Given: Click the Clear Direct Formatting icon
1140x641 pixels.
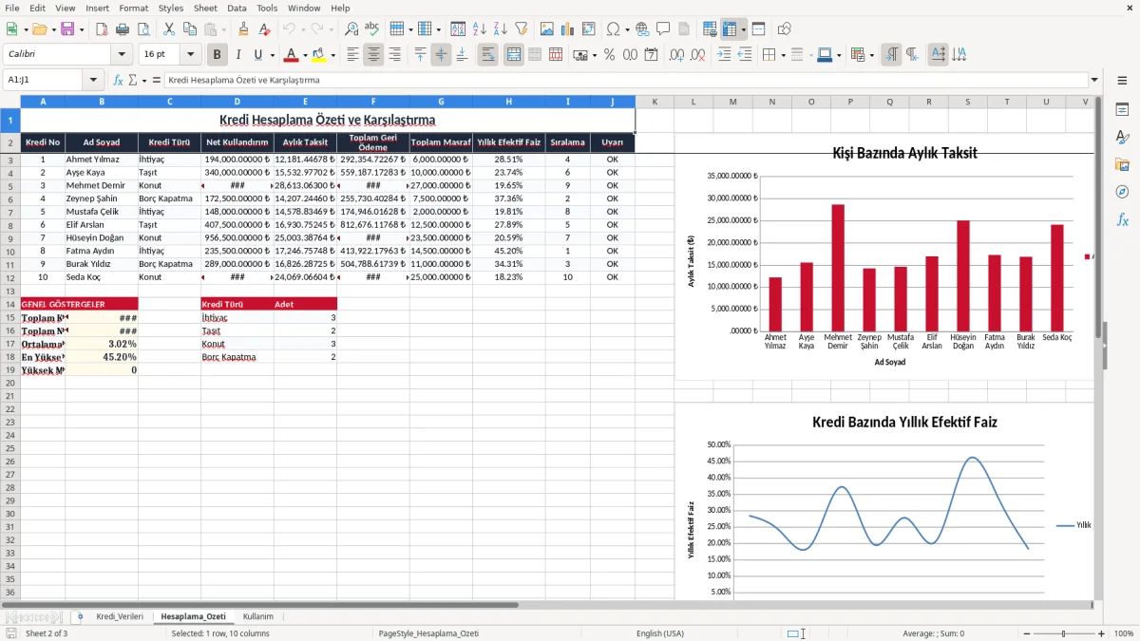Looking at the screenshot, I should tap(264, 29).
